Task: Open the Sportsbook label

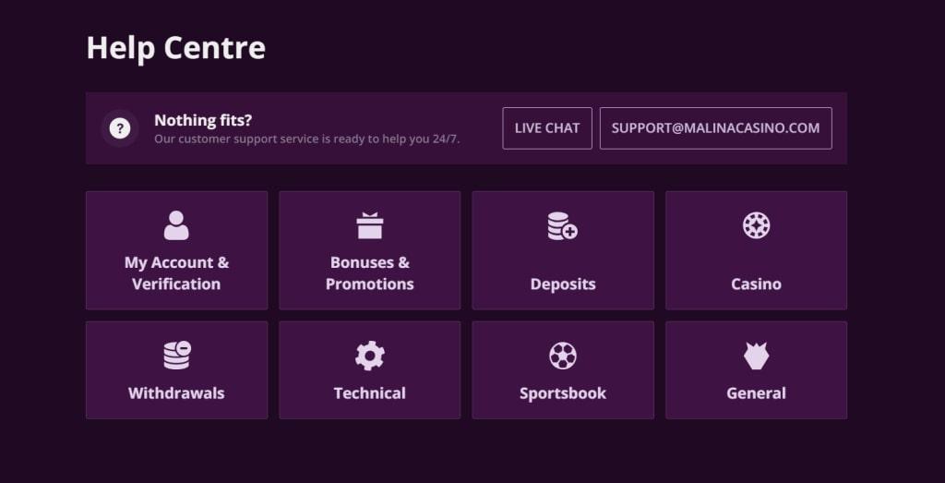Action: click(562, 393)
